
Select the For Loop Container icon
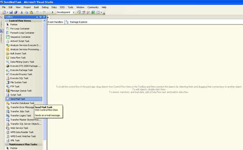(7, 28)
